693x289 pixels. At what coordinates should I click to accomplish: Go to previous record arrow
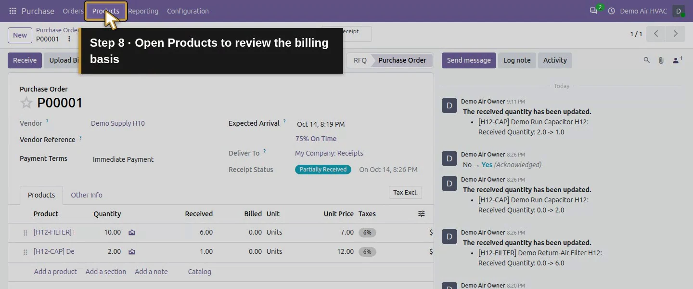tap(656, 34)
